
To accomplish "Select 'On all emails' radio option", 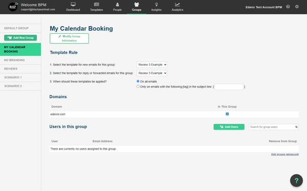I will 138,81.
